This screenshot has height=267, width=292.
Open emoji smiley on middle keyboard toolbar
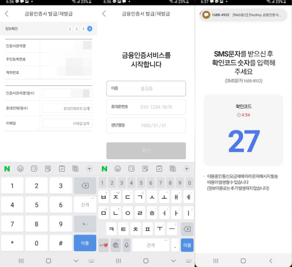[118, 169]
